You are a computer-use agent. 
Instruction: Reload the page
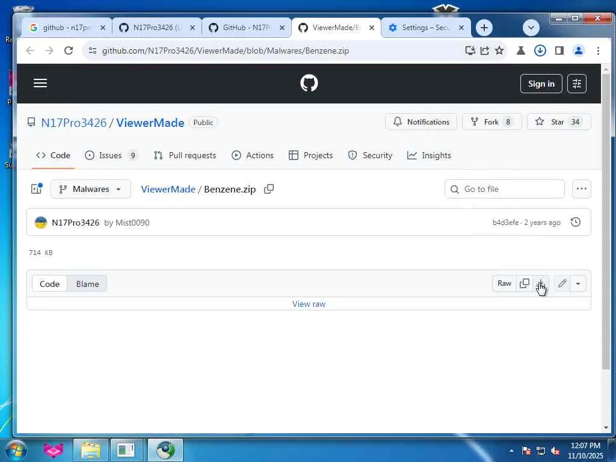[69, 51]
